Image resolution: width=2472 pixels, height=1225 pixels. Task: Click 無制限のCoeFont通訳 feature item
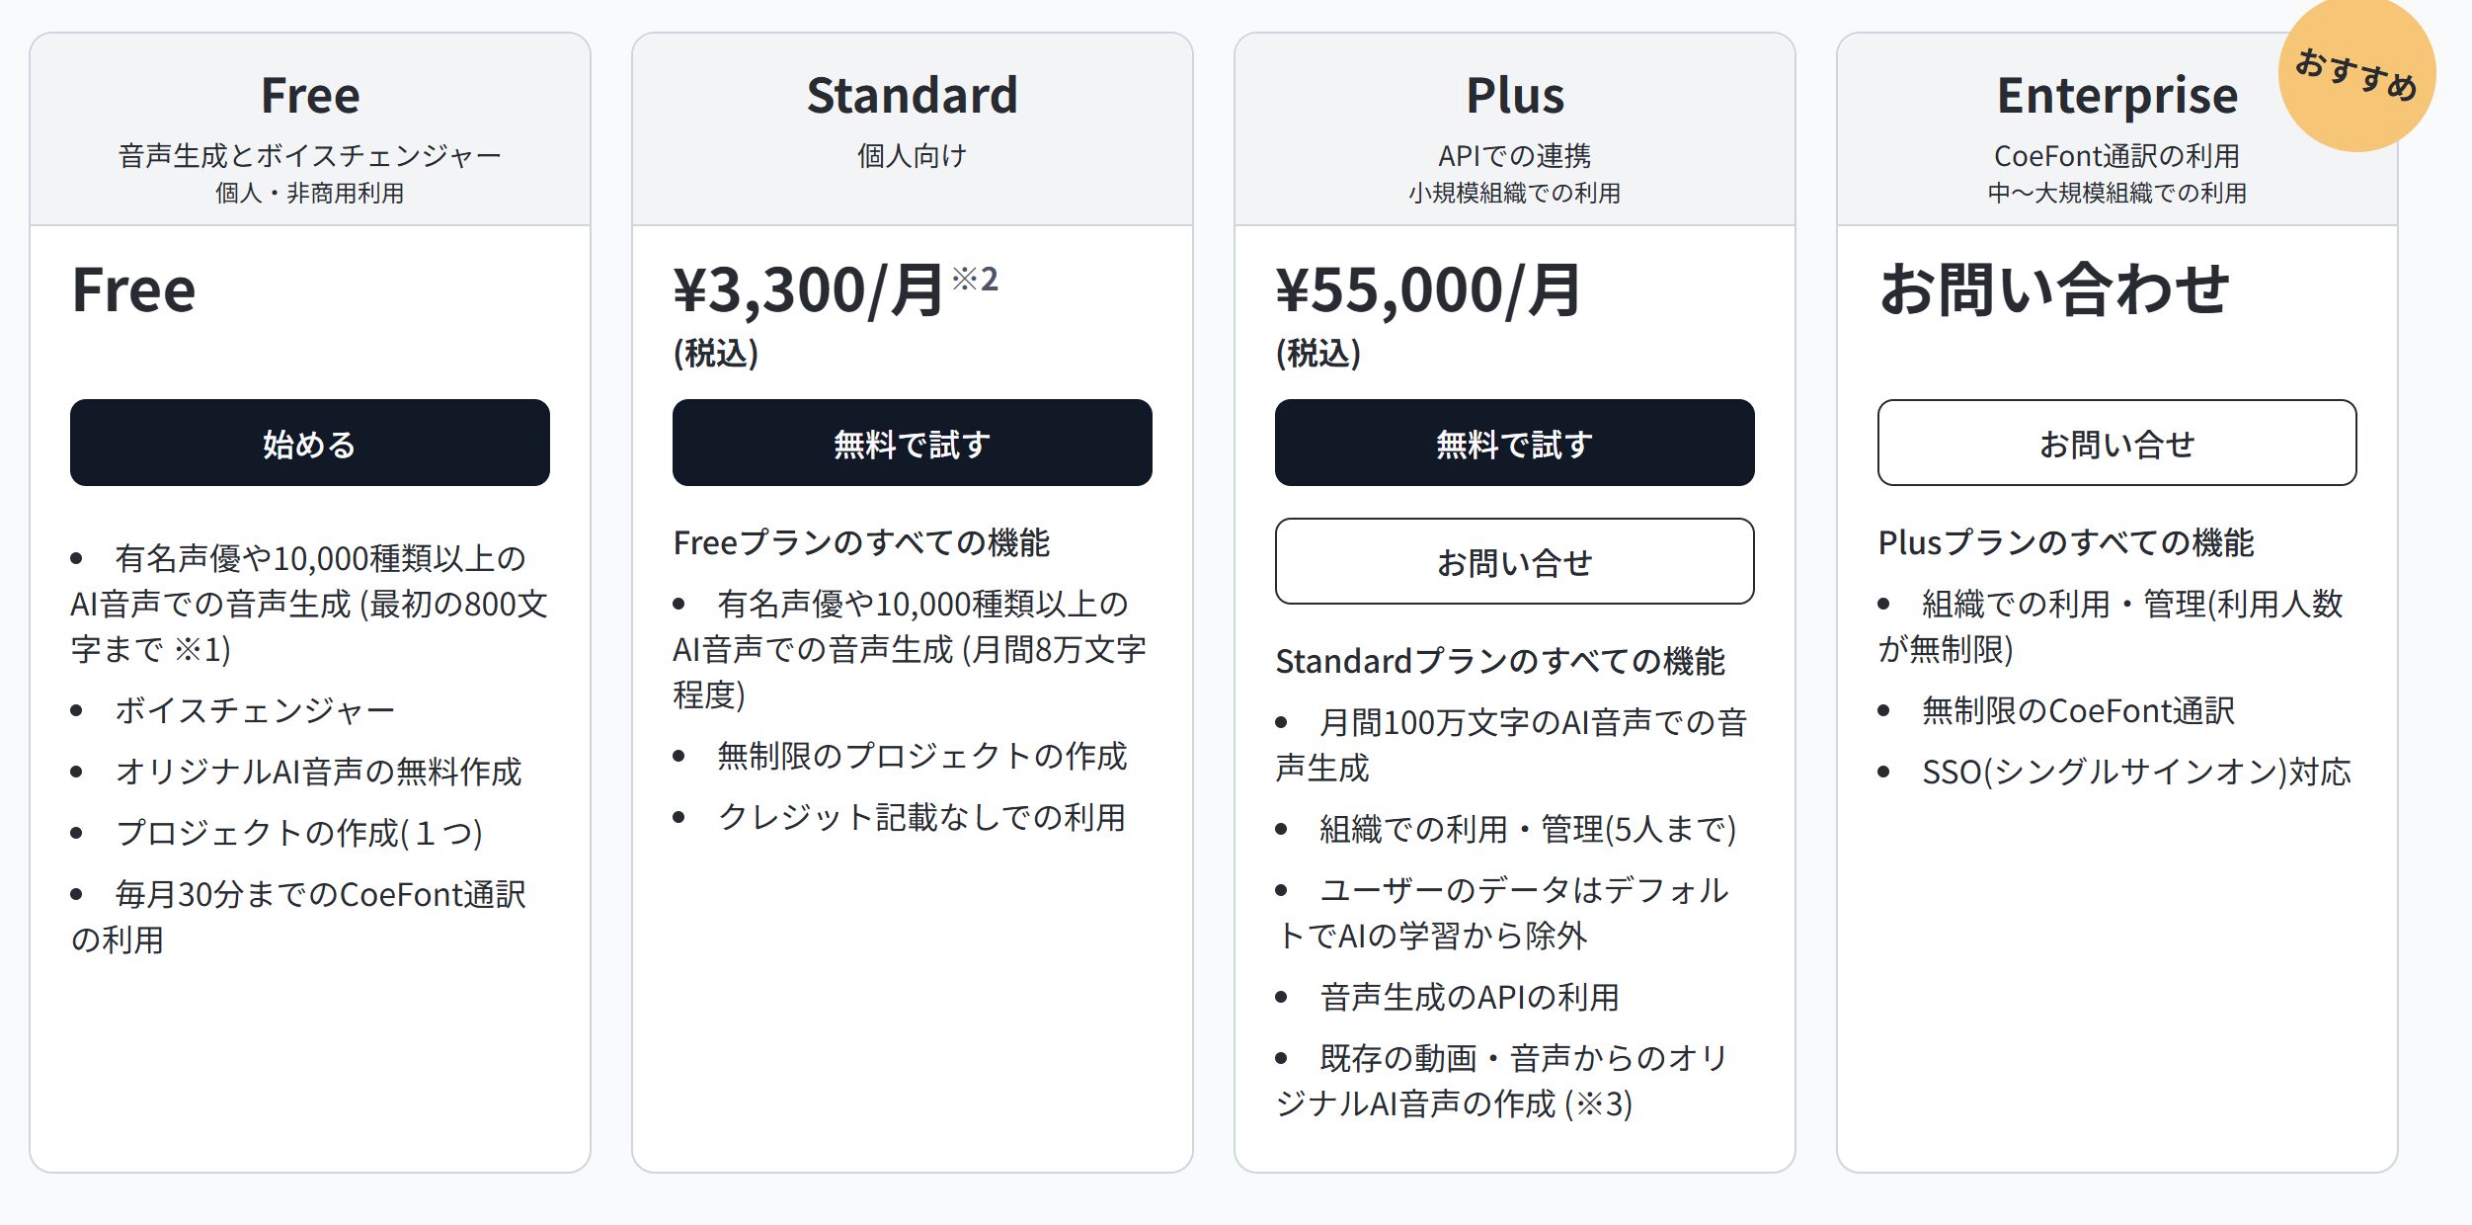click(2078, 710)
